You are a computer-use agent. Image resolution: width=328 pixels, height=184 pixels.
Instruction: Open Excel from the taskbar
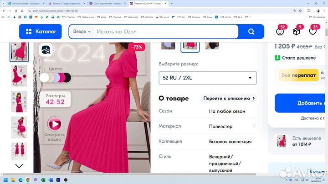[43, 180]
